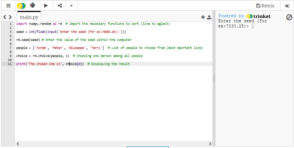Click line number 7 in gutter
Image resolution: width=294 pixels, height=148 pixels.
11,48
